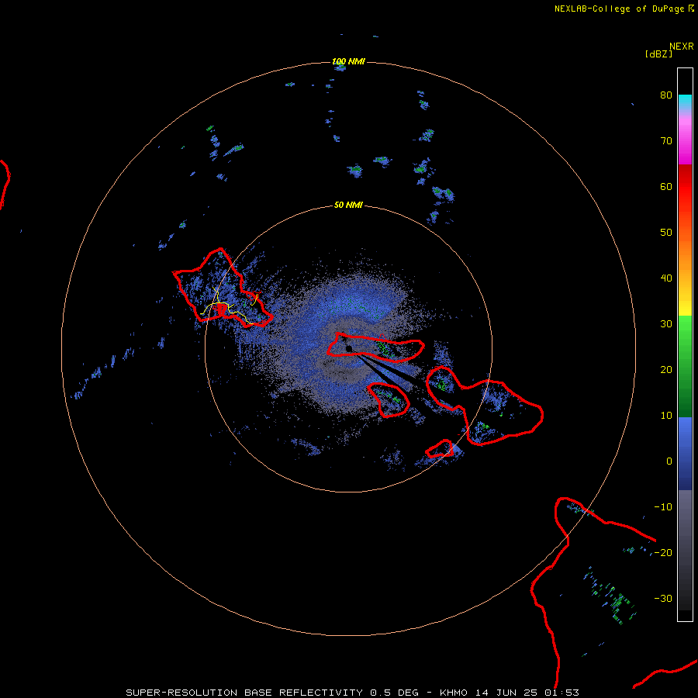Click the KHMO station identifier in the caption
698x698 pixels.
pyautogui.click(x=454, y=693)
